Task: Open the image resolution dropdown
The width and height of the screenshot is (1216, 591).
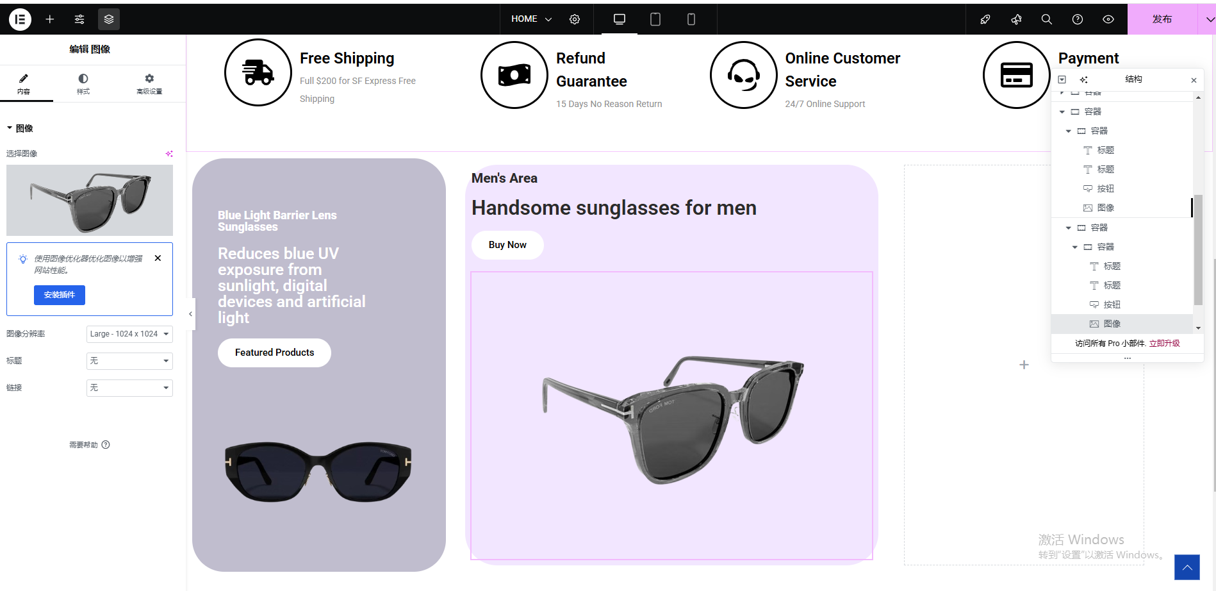Action: point(129,334)
